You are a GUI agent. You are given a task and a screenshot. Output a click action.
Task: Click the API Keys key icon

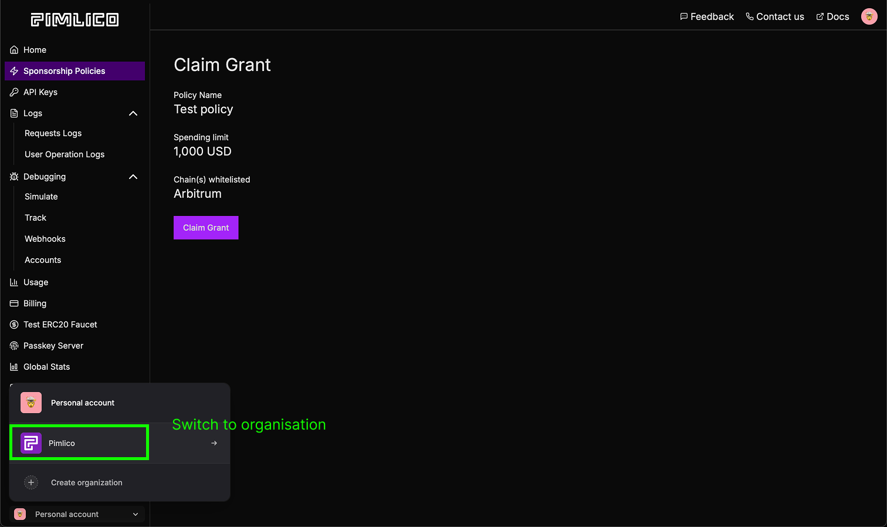(14, 92)
